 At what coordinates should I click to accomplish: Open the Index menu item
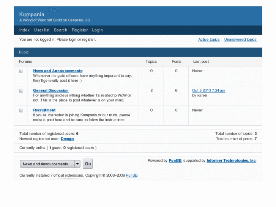click(24, 30)
